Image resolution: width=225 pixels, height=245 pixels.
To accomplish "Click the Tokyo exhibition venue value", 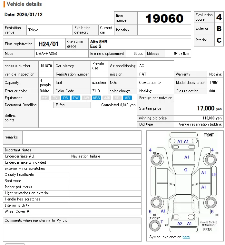I will pyautogui.click(x=33, y=30).
